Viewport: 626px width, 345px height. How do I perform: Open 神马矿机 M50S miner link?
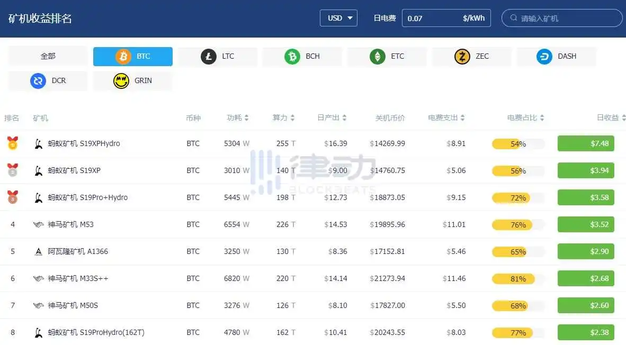tap(73, 305)
